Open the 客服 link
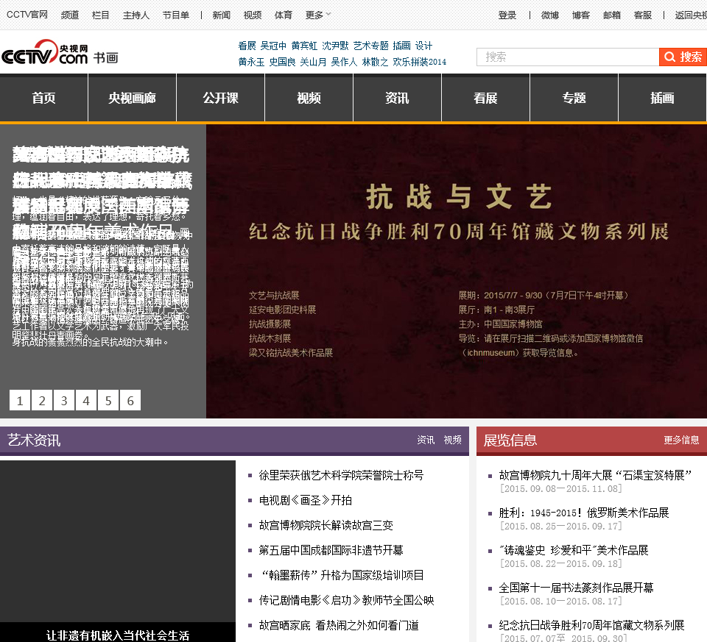Viewport: 707px width, 642px height. pos(643,15)
